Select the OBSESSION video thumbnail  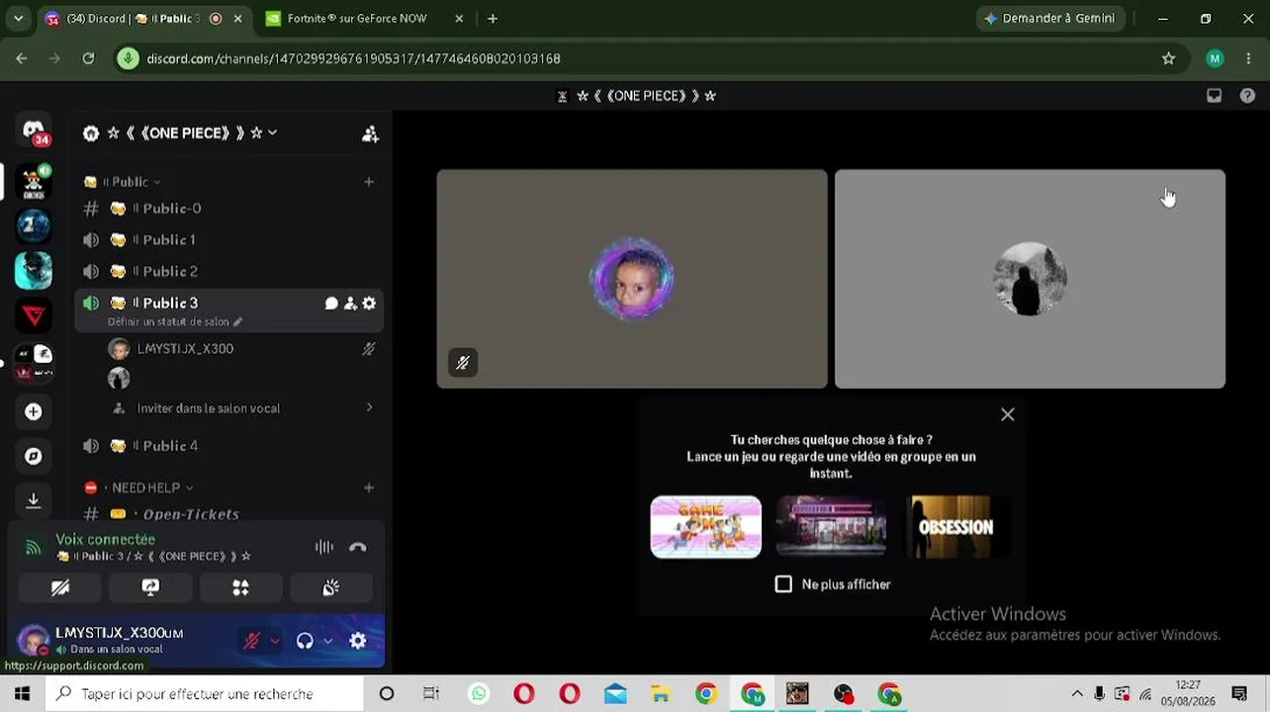(x=955, y=527)
